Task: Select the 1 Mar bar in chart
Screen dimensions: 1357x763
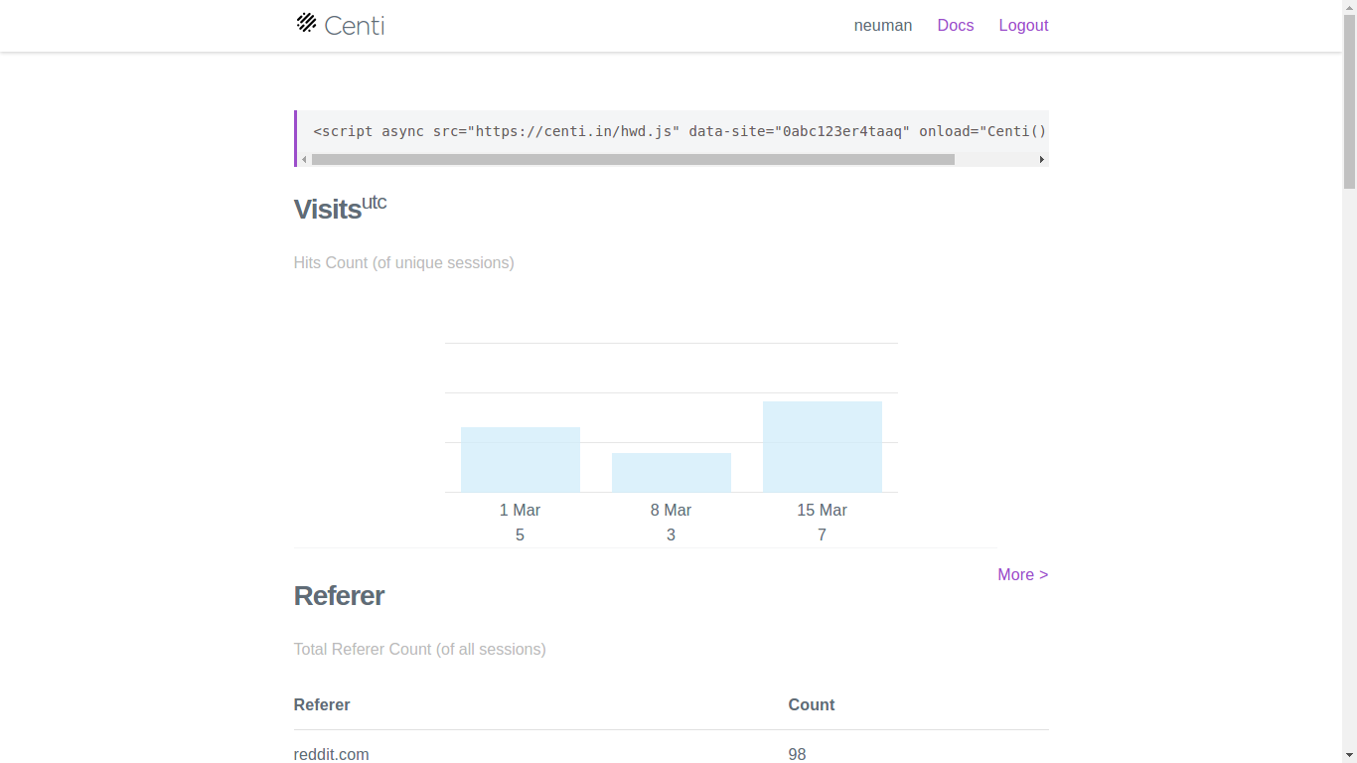Action: pos(520,459)
